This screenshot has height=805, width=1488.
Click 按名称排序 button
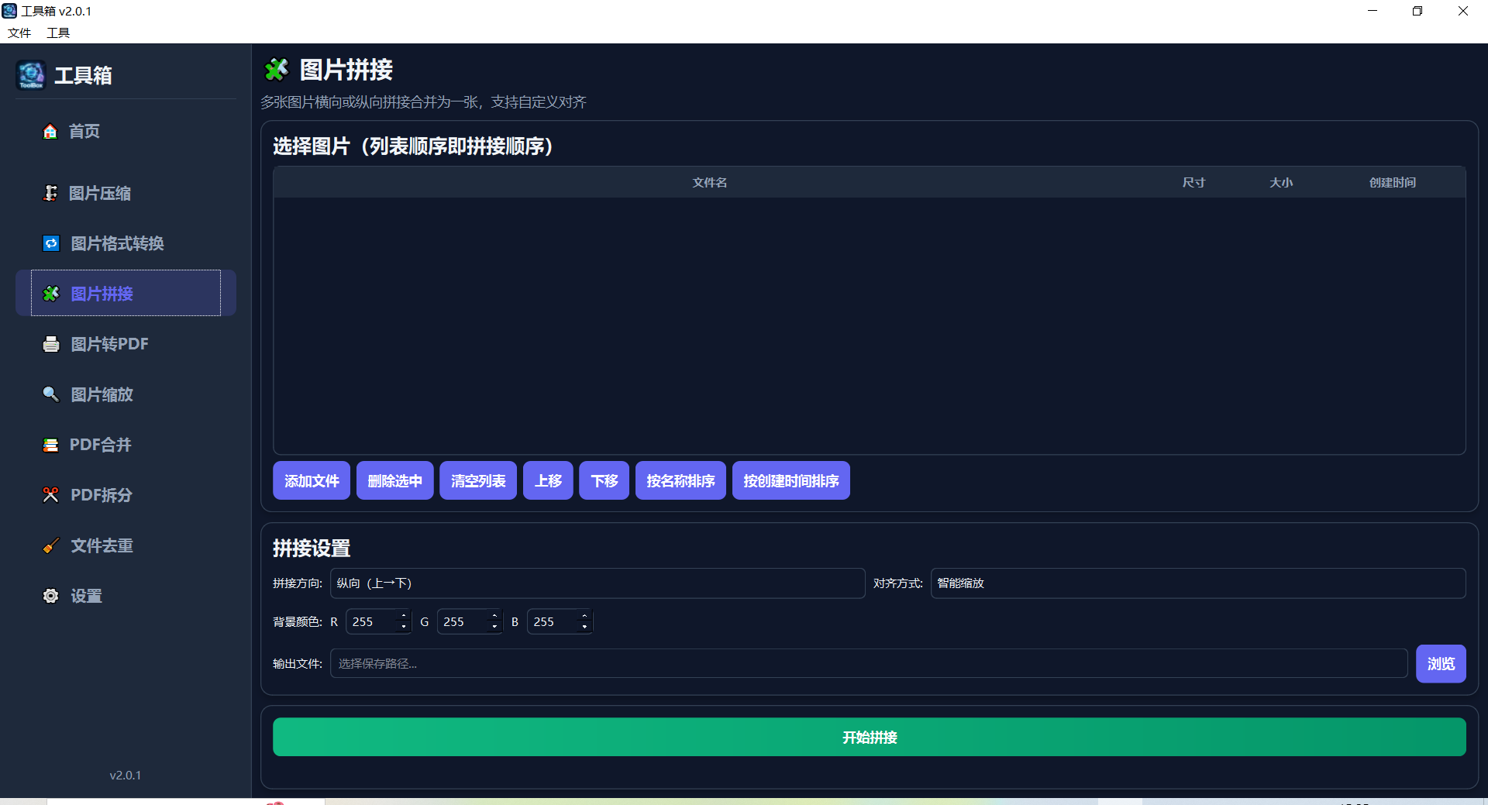tap(680, 481)
